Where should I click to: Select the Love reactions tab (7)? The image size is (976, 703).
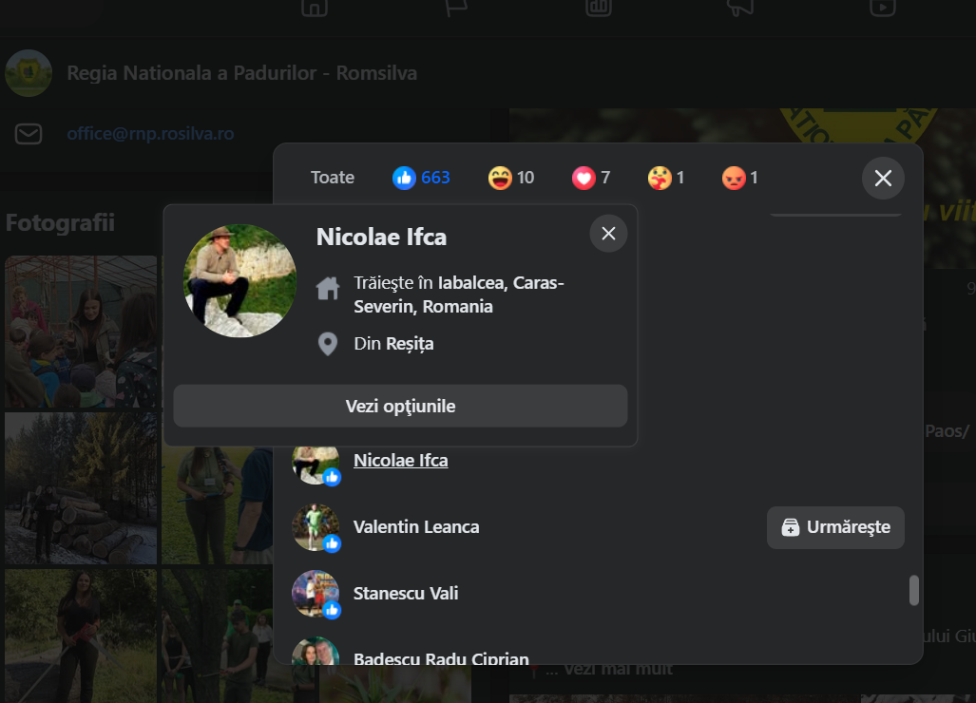(x=591, y=178)
